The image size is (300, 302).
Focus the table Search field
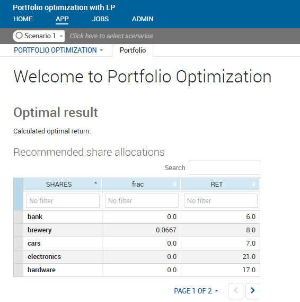(x=224, y=168)
